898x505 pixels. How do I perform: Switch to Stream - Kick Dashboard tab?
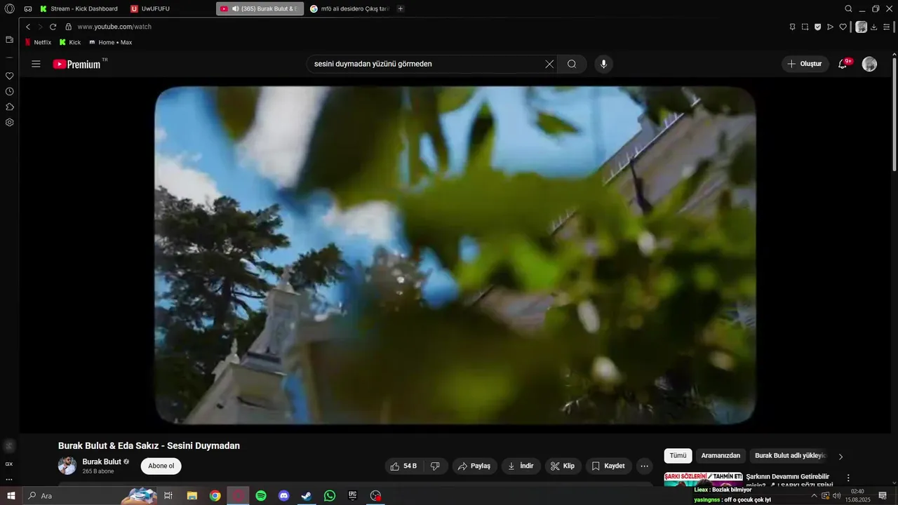(79, 8)
